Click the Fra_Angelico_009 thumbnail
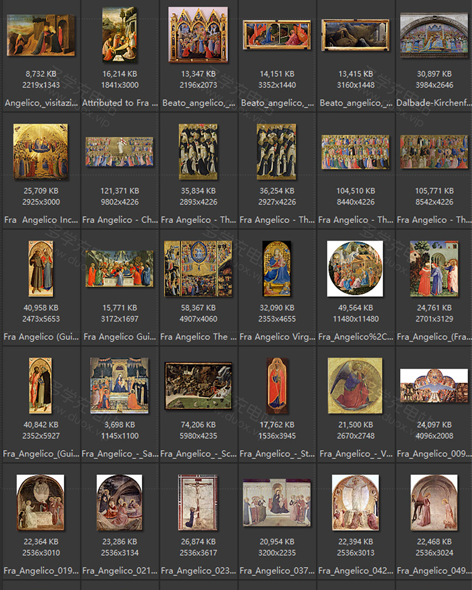Image resolution: width=472 pixels, height=590 pixels. [x=434, y=385]
